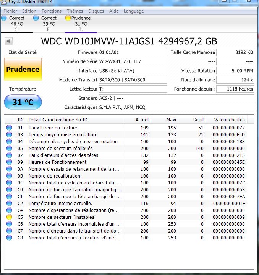Screen dimensions: 259x275
Task: Open the Language menu
Action: [x=134, y=11]
